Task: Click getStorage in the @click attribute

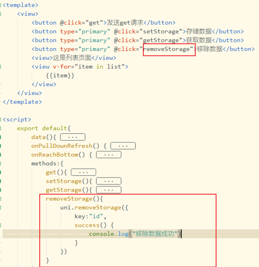Action: (161, 41)
